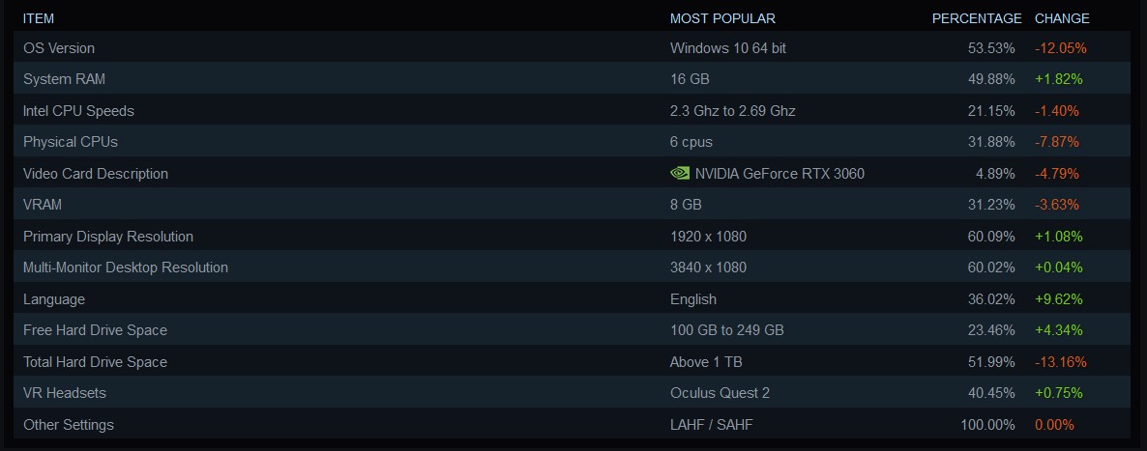Image resolution: width=1147 pixels, height=451 pixels.
Task: Click the NVIDIA logo icon
Action: pos(680,173)
